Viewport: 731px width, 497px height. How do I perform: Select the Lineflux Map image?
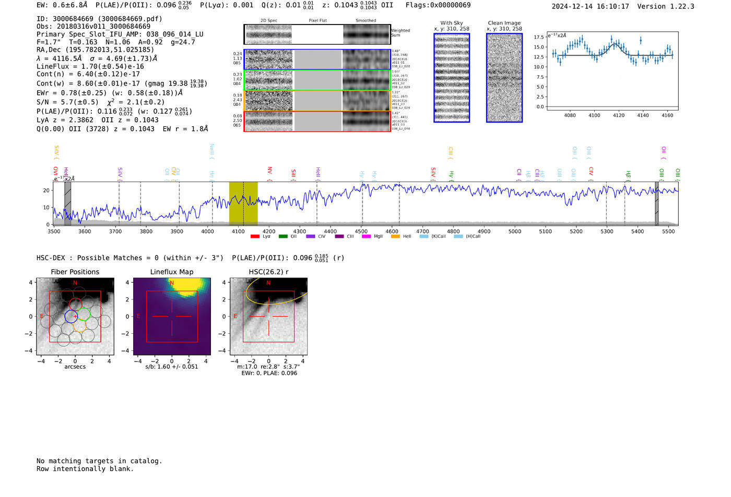tap(172, 317)
